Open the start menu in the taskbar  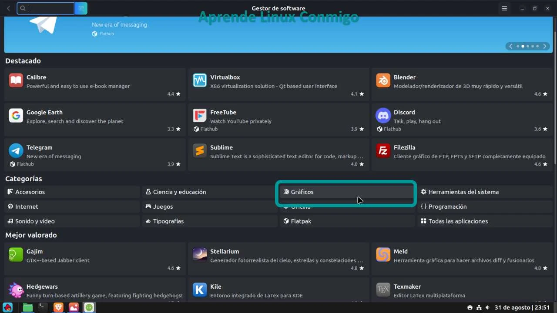click(x=7, y=308)
